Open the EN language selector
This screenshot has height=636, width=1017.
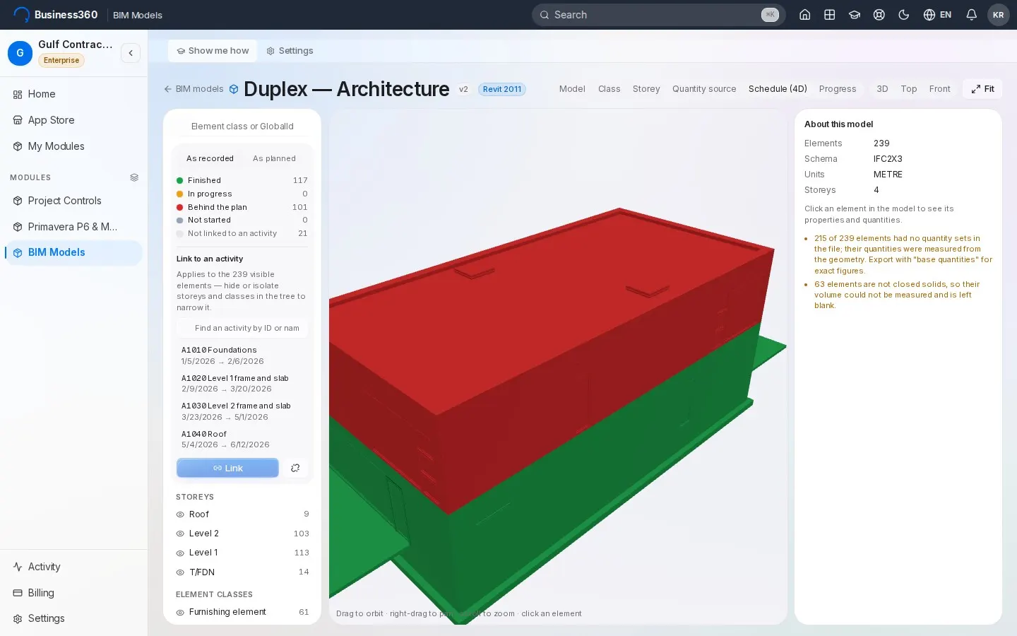(x=937, y=15)
